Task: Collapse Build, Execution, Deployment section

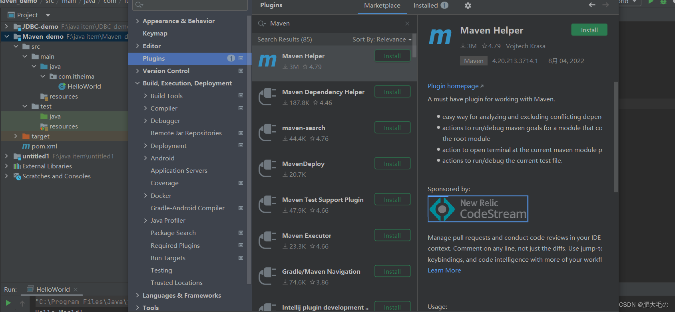Action: 137,83
